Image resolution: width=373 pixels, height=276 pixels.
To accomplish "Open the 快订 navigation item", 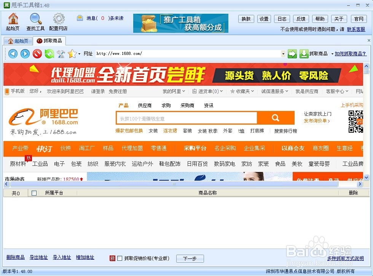I will [x=44, y=149].
